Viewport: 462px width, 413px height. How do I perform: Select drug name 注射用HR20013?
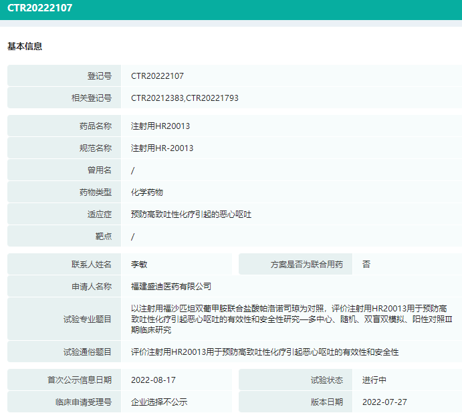pos(160,126)
